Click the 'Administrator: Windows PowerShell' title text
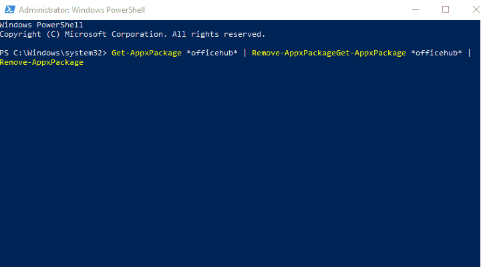 point(82,10)
